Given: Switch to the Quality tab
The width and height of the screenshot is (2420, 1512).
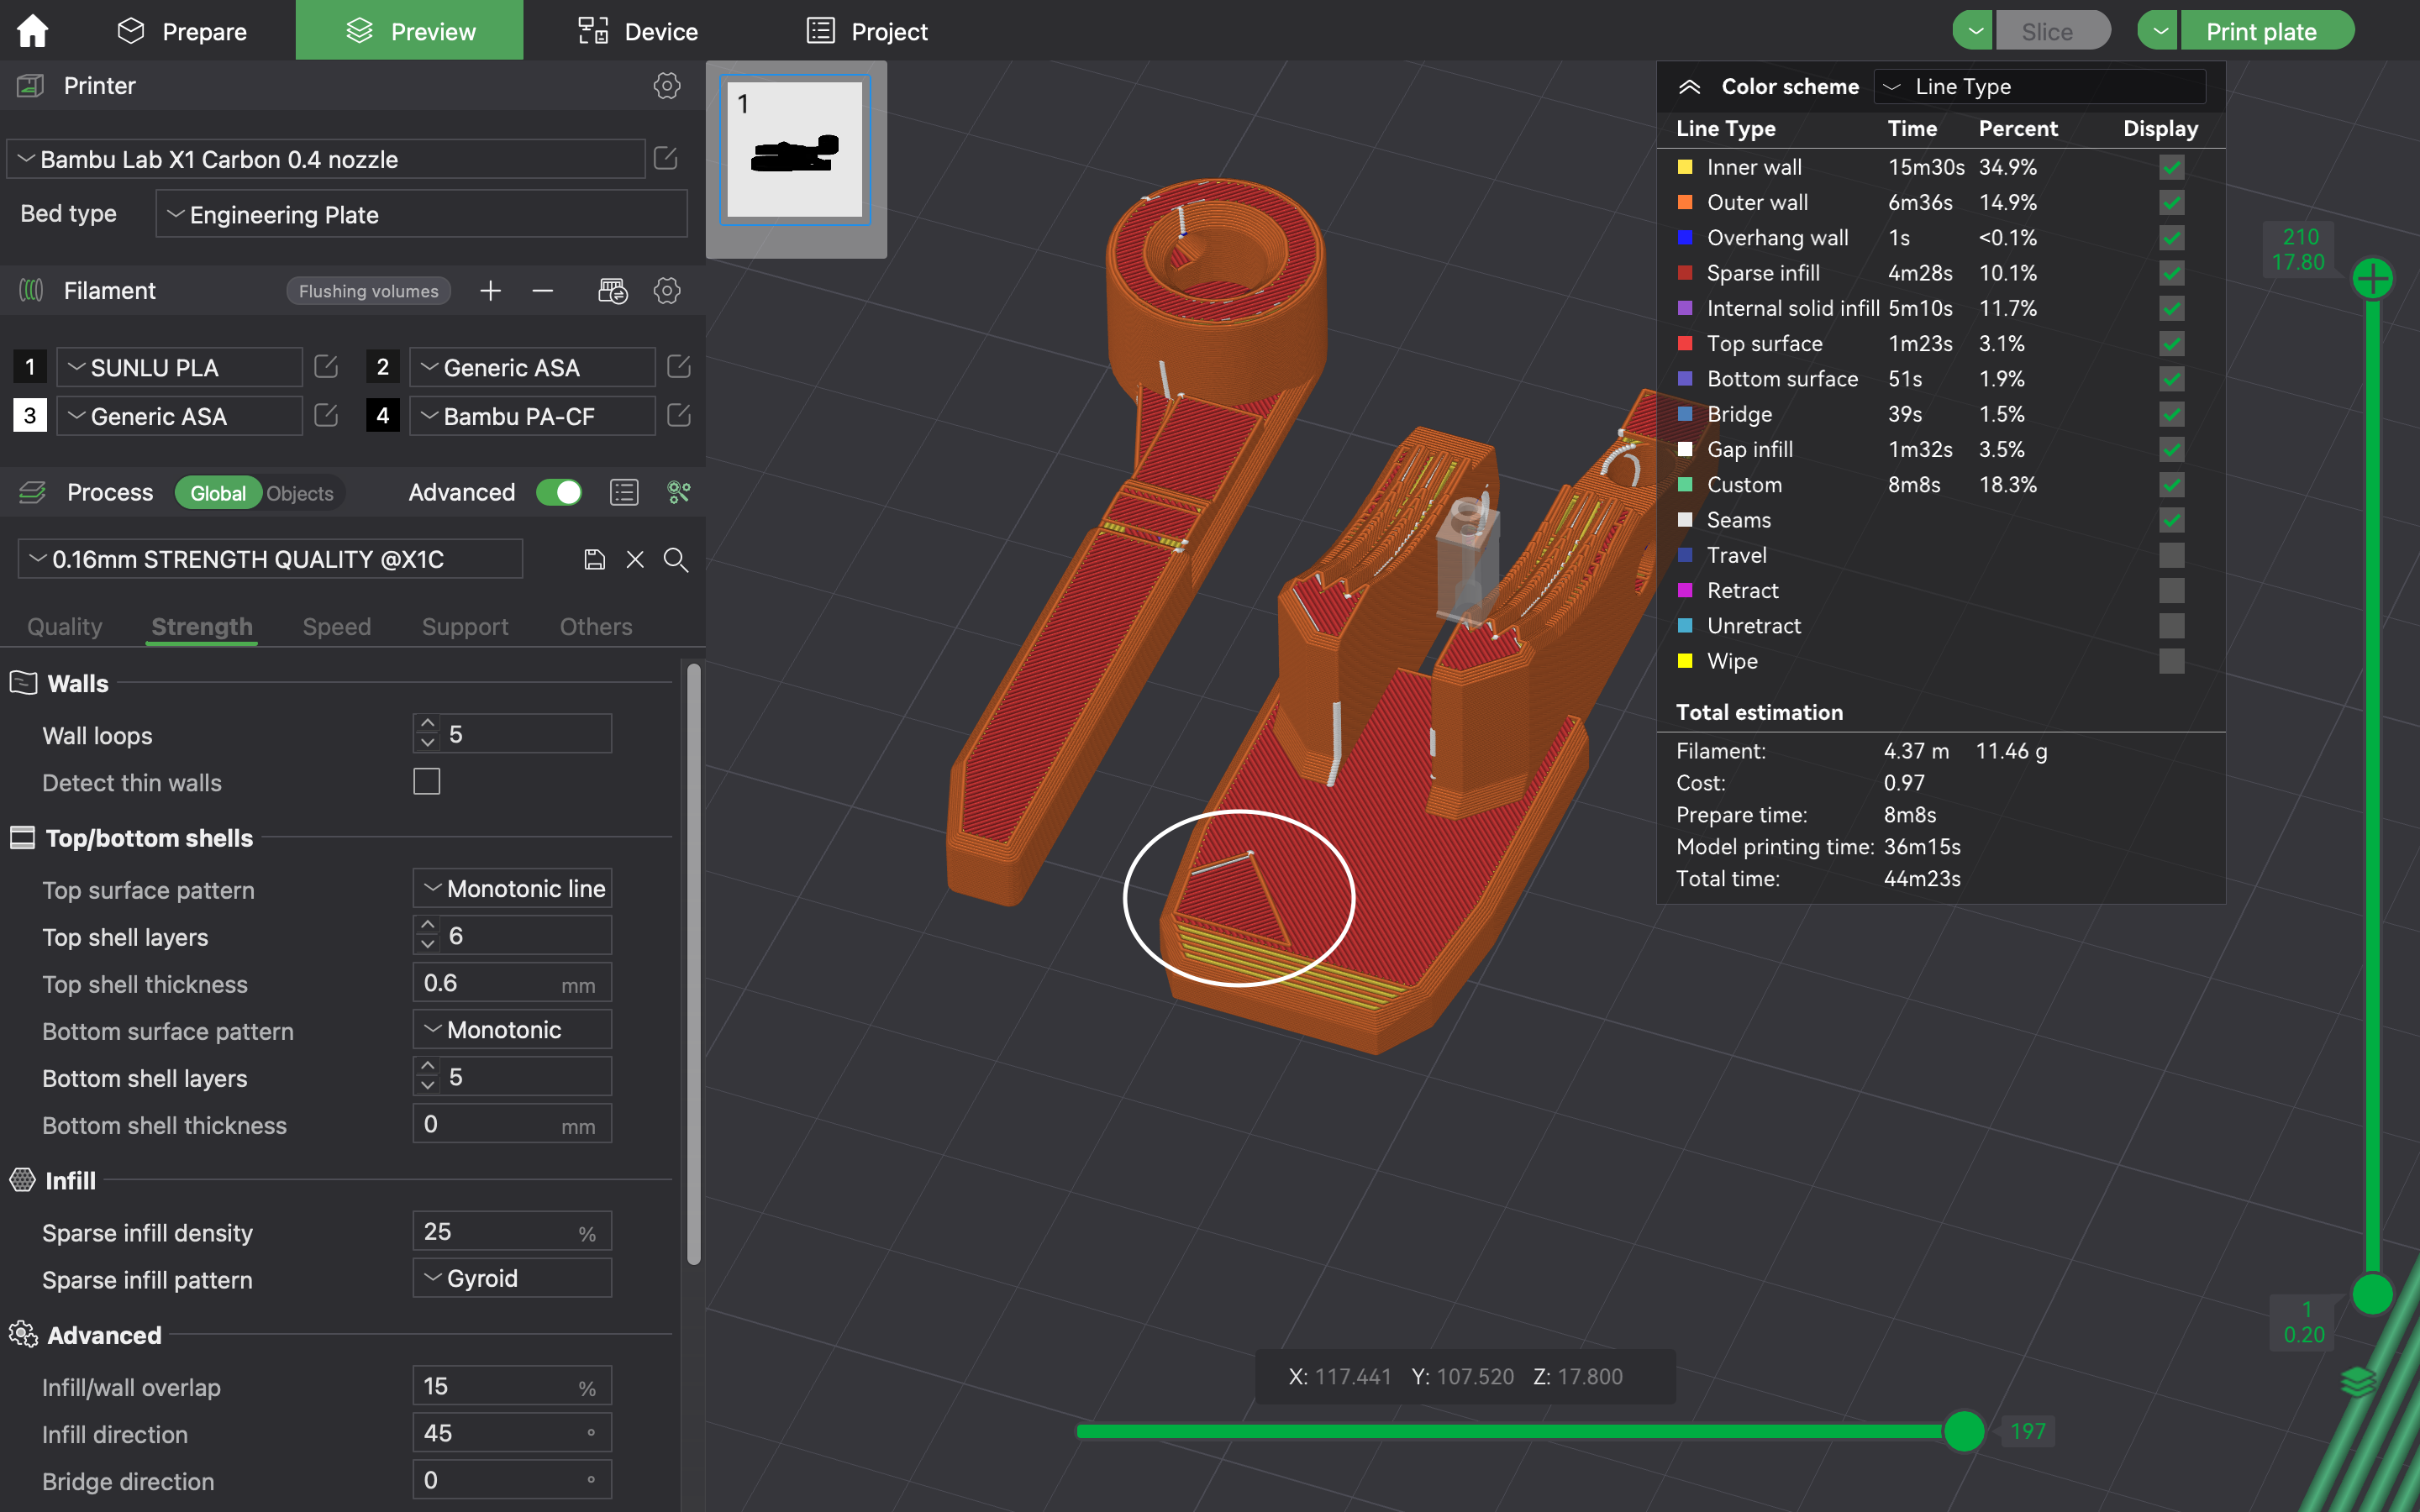Looking at the screenshot, I should 64,626.
